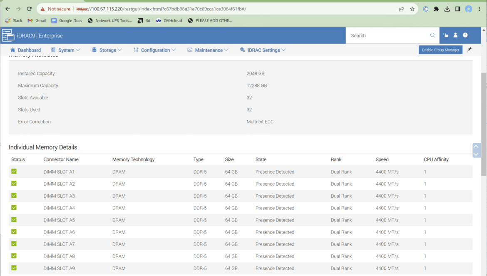
Task: Expand the iDRAC Settings menu
Action: tap(263, 50)
